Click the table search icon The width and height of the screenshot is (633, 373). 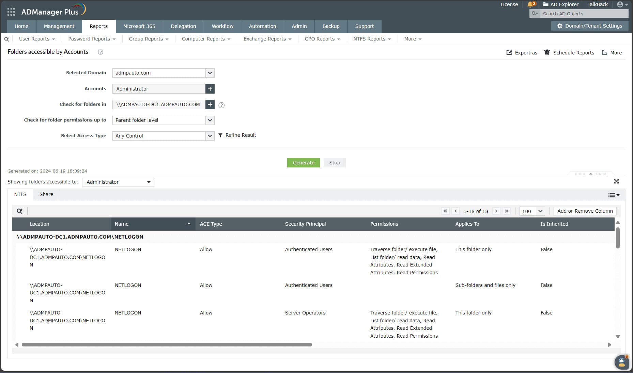pyautogui.click(x=20, y=211)
